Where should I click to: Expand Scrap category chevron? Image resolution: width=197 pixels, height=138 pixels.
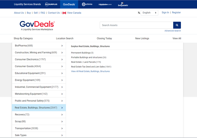(x=62, y=122)
